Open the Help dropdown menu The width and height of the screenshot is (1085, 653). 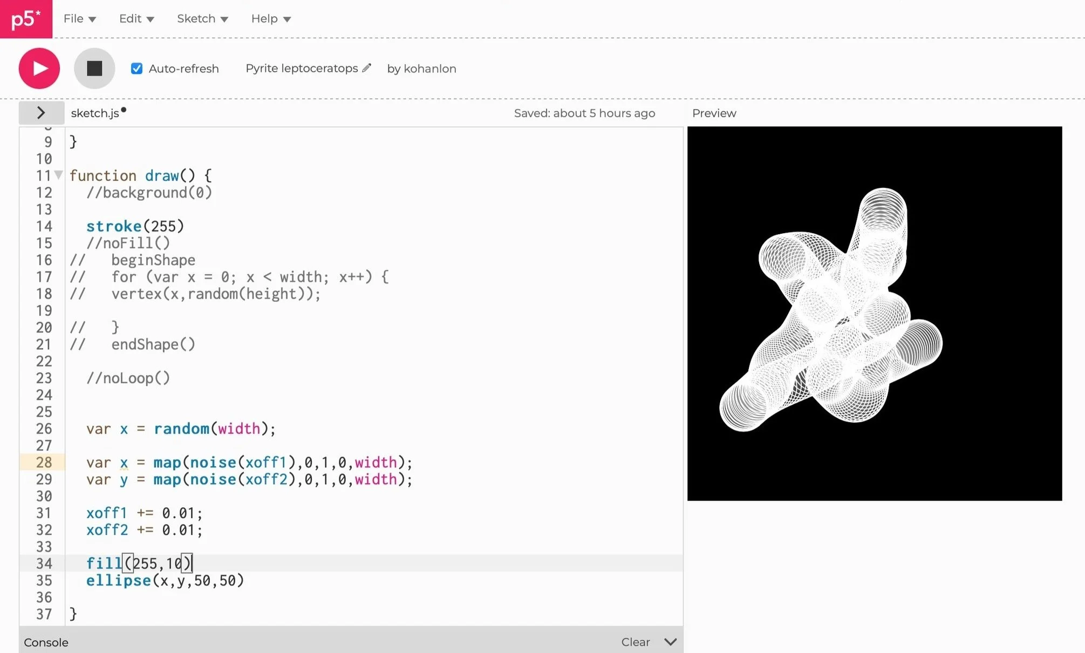tap(271, 19)
